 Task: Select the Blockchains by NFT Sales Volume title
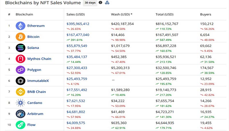click(43, 3)
